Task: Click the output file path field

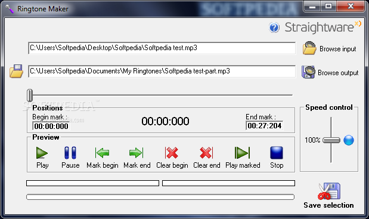Action: click(162, 72)
